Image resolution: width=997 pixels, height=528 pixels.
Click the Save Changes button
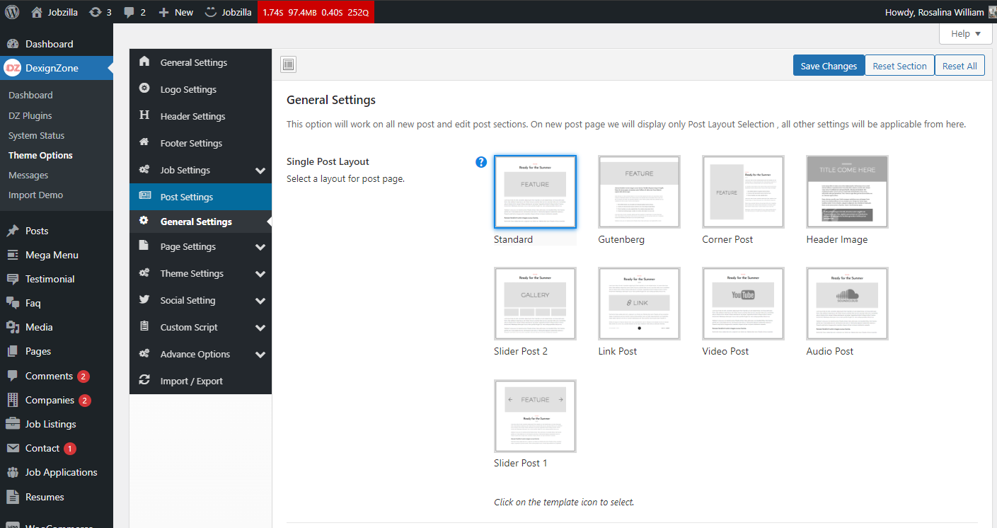[x=829, y=66]
